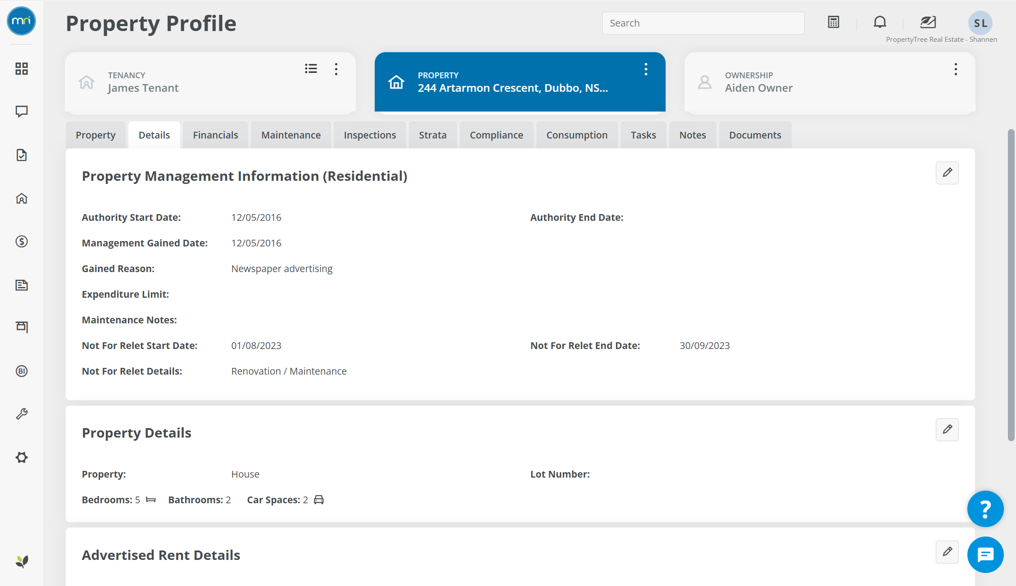Open the notifications bell
Image resolution: width=1016 pixels, height=586 pixels.
click(880, 22)
